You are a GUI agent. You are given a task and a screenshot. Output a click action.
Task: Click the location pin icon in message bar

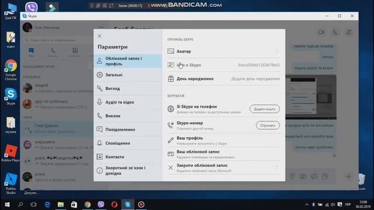coord(292,176)
